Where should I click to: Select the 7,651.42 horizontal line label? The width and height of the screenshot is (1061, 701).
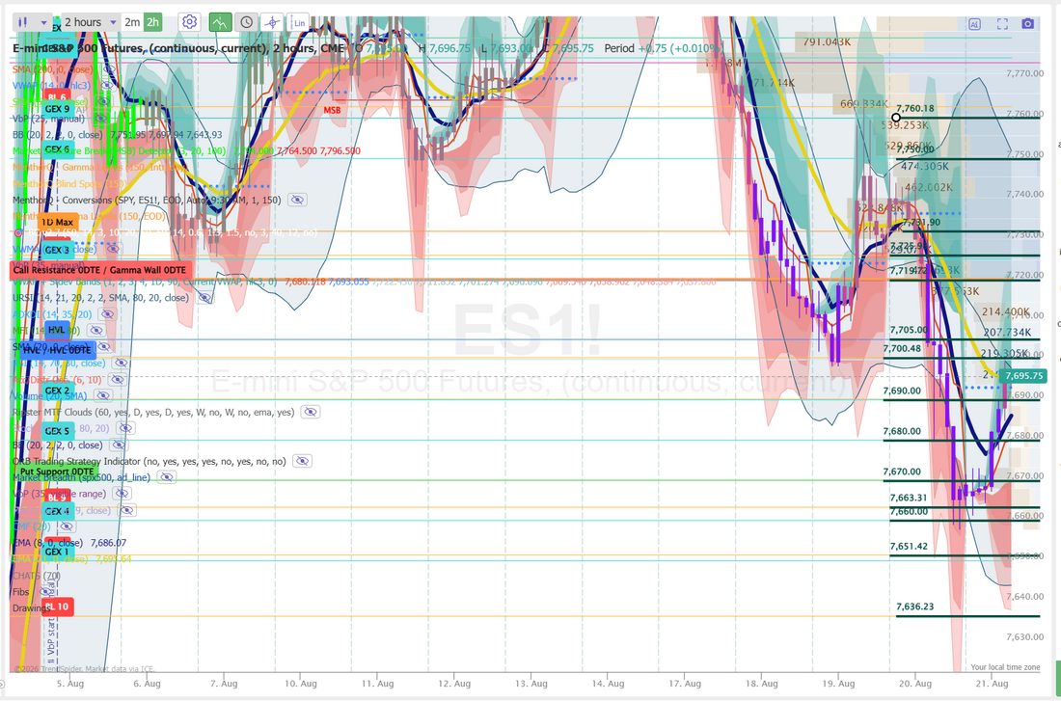(909, 546)
